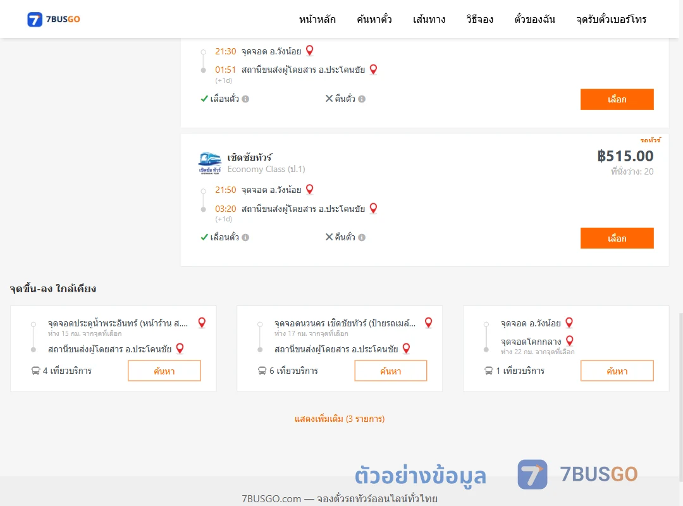The width and height of the screenshot is (683, 506).
Task: Click the destination pin in the นวนคร card
Action: (x=407, y=349)
